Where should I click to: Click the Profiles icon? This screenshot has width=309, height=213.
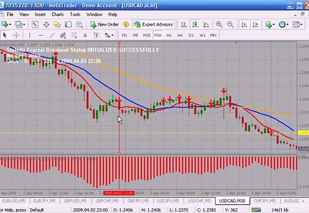click(x=18, y=25)
